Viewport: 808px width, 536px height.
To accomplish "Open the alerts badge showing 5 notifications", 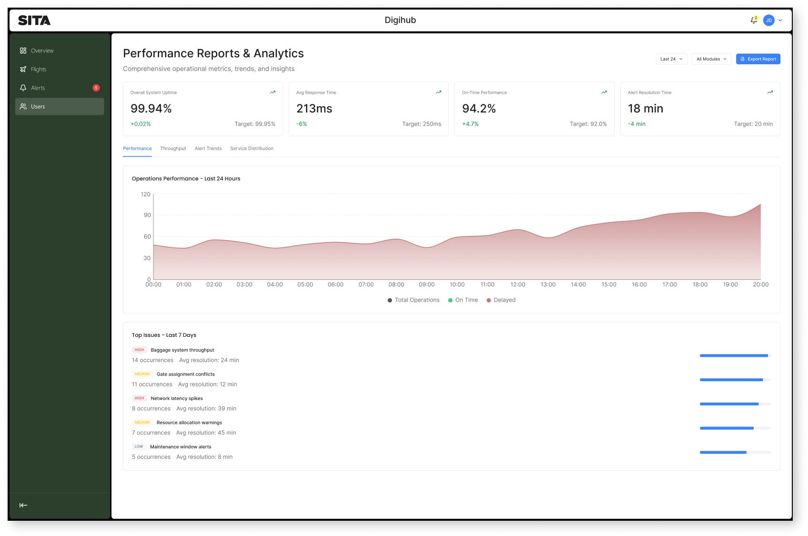I will (x=96, y=88).
